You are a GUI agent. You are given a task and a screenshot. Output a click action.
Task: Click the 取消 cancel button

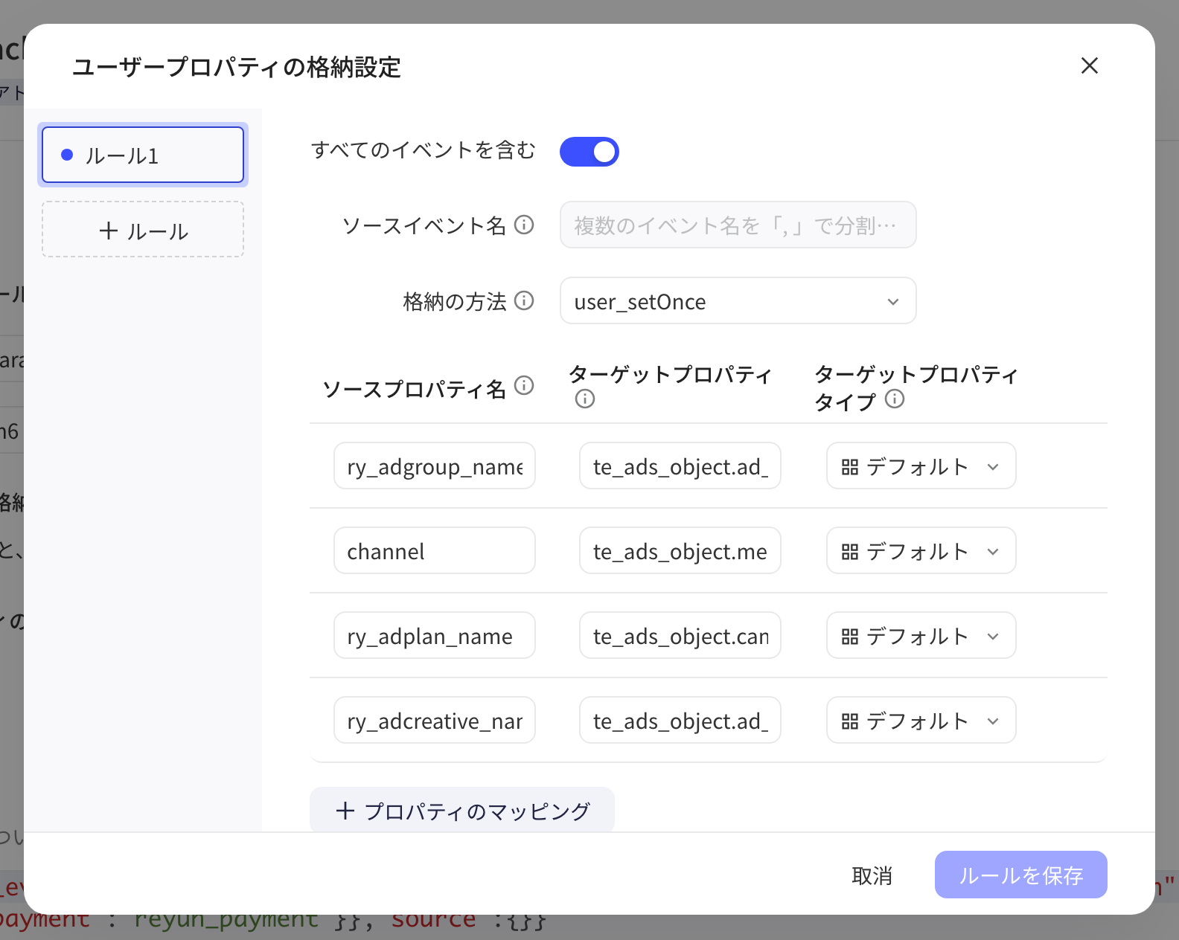[x=872, y=875]
